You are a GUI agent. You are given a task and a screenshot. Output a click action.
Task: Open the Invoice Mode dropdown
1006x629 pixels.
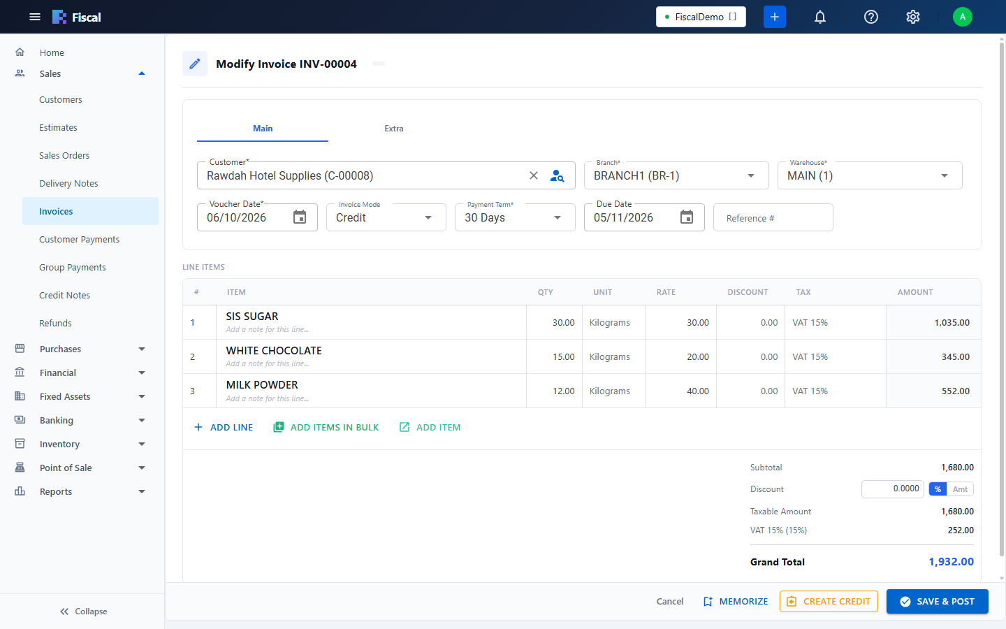tap(386, 217)
